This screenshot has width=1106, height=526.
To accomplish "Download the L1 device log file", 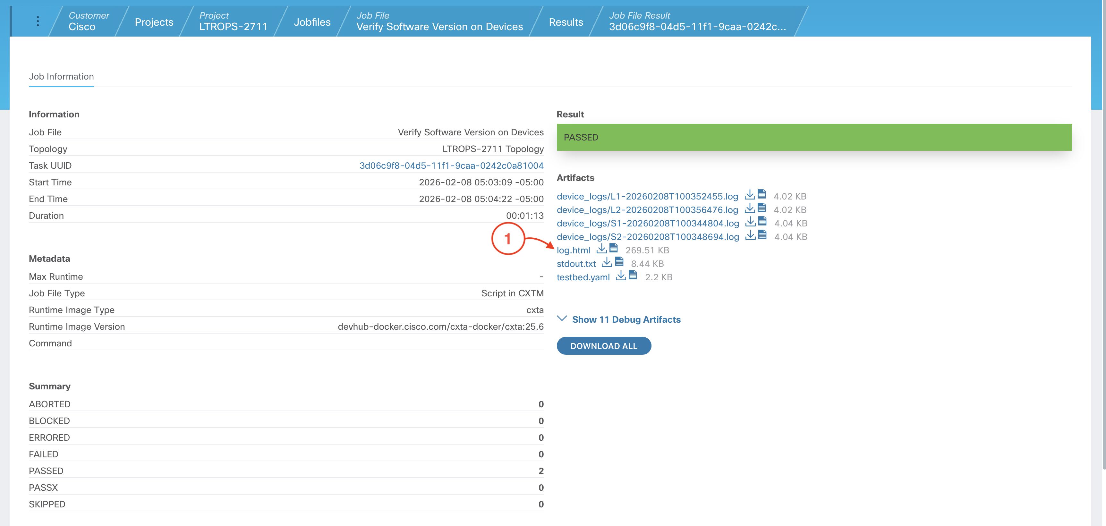I will click(x=749, y=195).
